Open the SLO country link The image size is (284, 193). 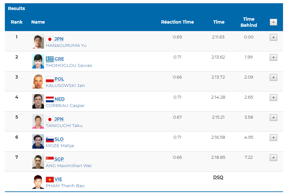[x=59, y=139]
